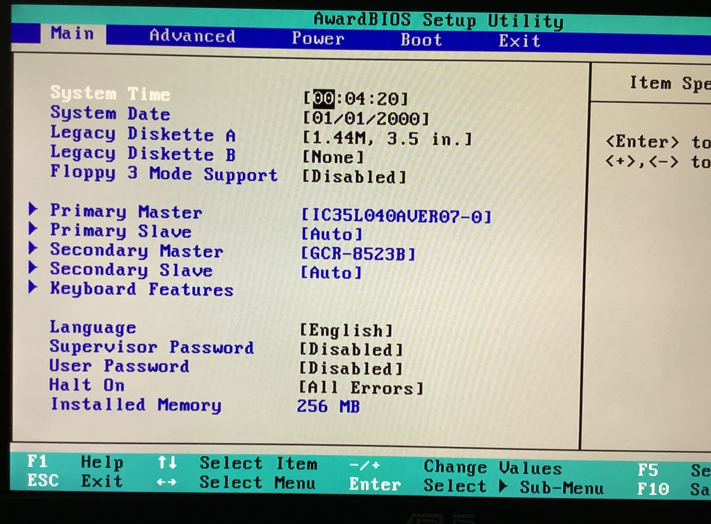711x524 pixels.
Task: Click the Sub-Menu triangle icon in legend
Action: point(503,486)
